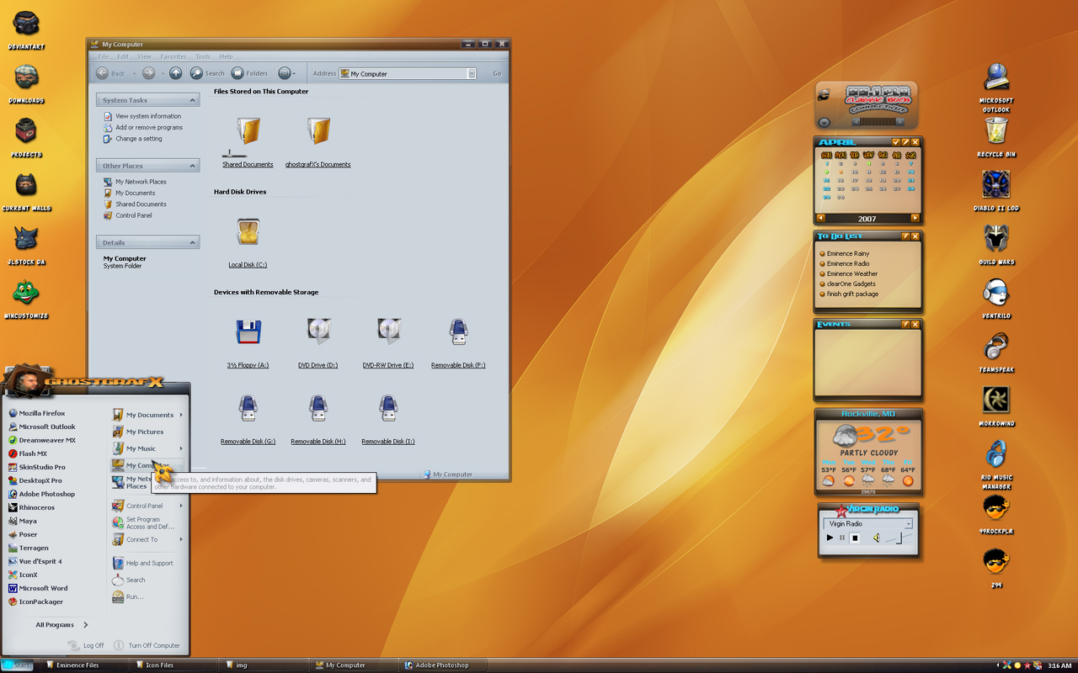Image resolution: width=1078 pixels, height=673 pixels.
Task: Mute the Virgin Radio speaker icon
Action: coord(876,538)
